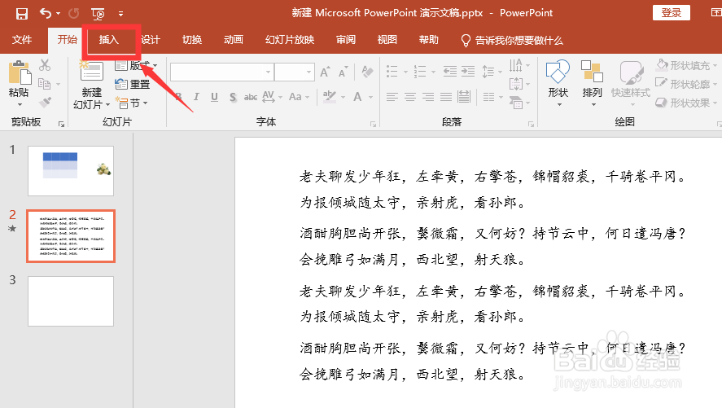Click text highlight color button
The image size is (722, 408).
[329, 97]
